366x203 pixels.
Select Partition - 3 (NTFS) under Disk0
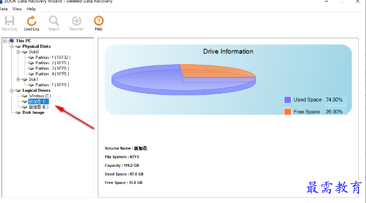click(x=52, y=68)
